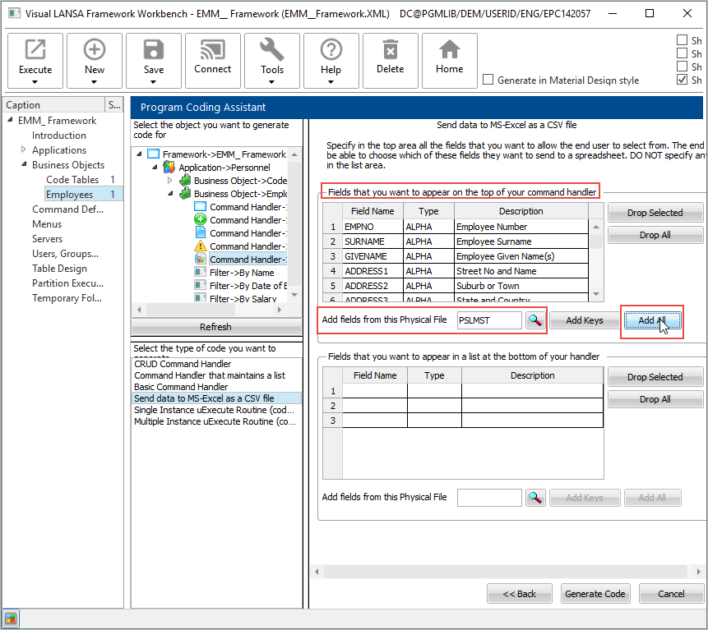The height and width of the screenshot is (630, 708).
Task: Click the top Physical File input field
Action: tap(489, 320)
